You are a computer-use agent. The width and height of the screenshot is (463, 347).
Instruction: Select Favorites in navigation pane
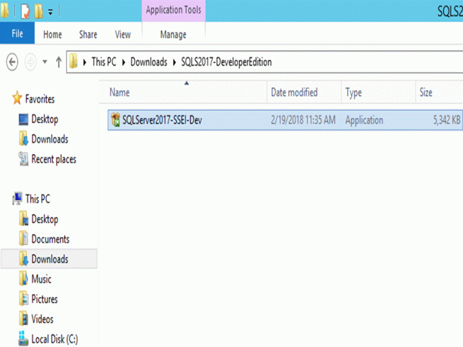[40, 99]
